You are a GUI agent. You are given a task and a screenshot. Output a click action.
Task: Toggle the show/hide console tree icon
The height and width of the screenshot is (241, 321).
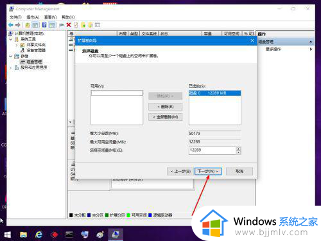tap(35, 25)
